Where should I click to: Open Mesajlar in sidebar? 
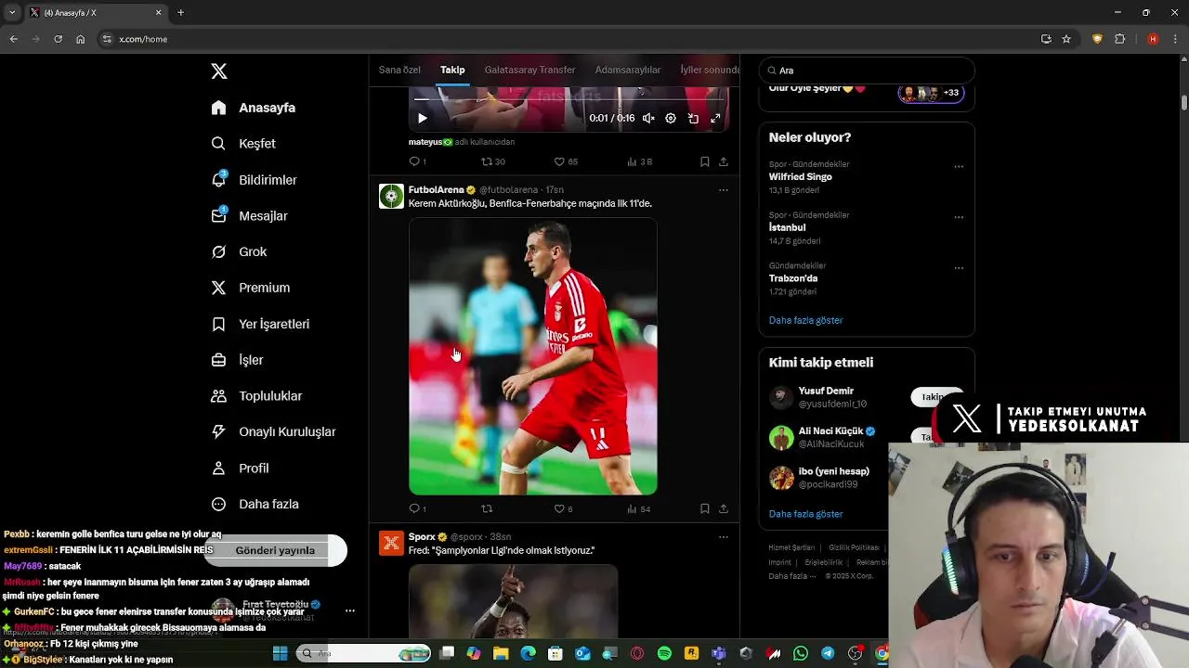(249, 216)
